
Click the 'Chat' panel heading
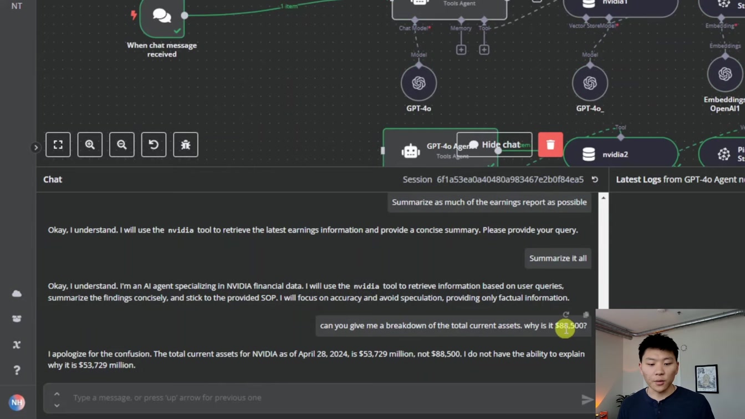point(53,180)
